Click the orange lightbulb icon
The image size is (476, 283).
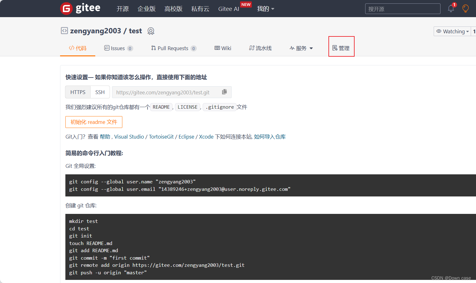(x=465, y=8)
